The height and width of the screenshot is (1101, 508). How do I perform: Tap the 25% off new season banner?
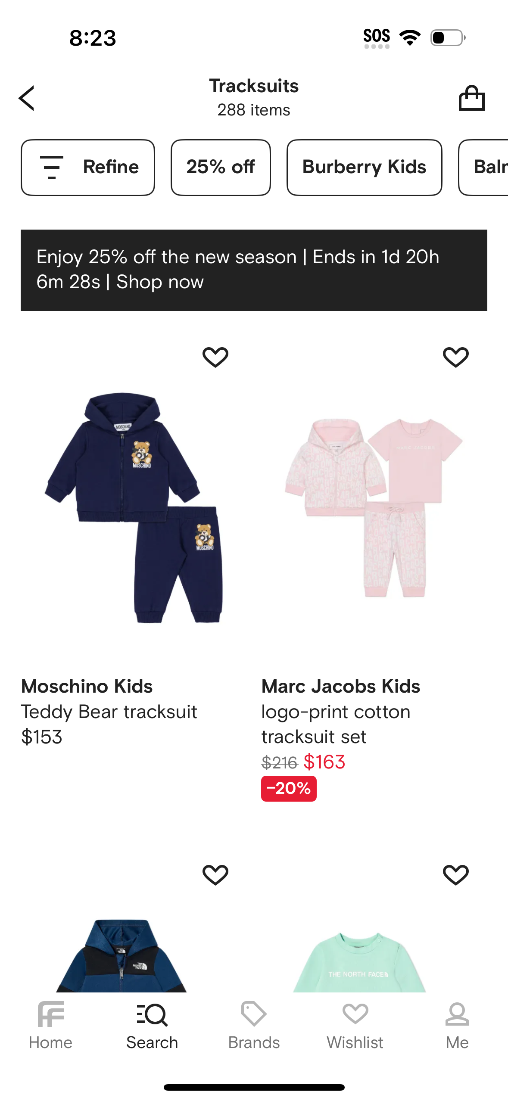254,270
